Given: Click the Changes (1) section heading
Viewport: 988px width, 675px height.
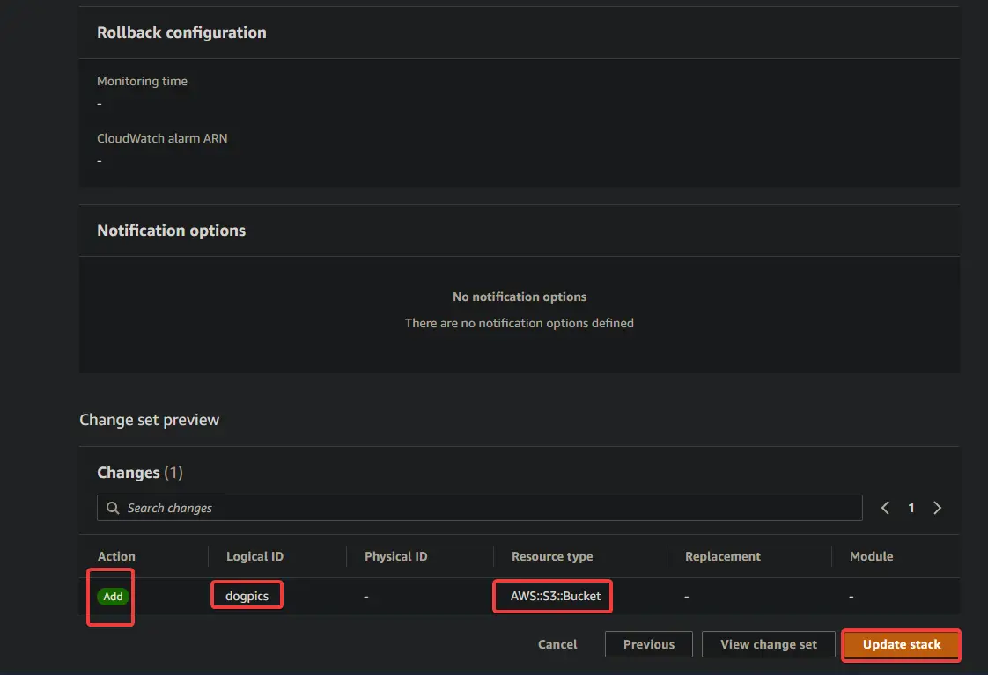Looking at the screenshot, I should coord(140,473).
